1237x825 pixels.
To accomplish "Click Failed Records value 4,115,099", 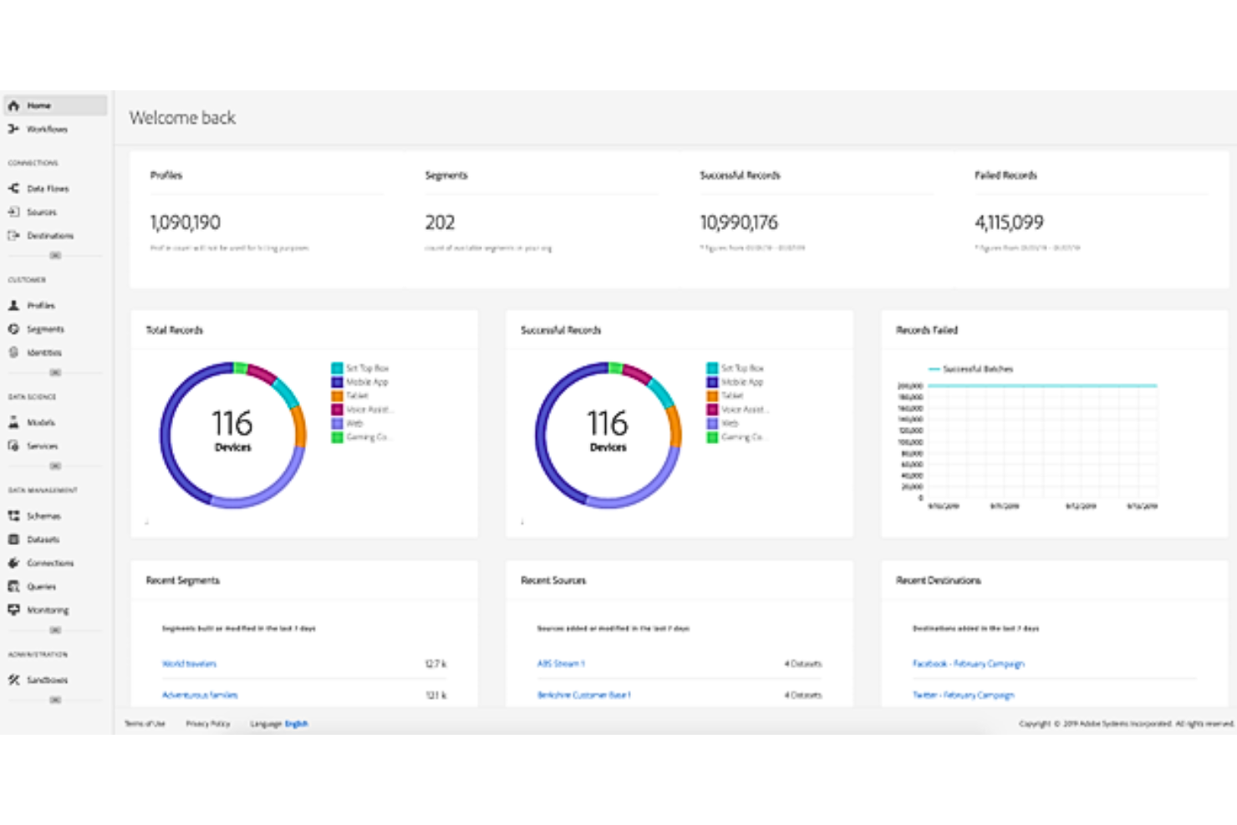I will [x=1009, y=222].
